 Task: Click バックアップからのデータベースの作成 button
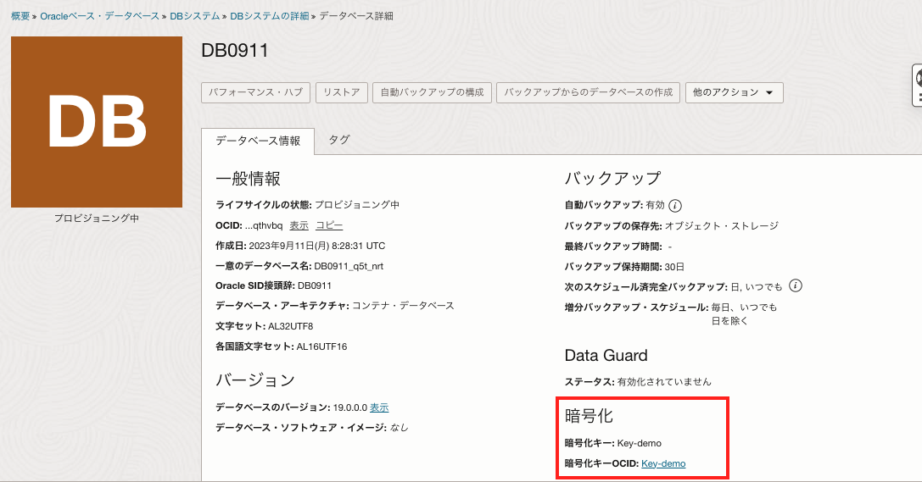[x=588, y=92]
